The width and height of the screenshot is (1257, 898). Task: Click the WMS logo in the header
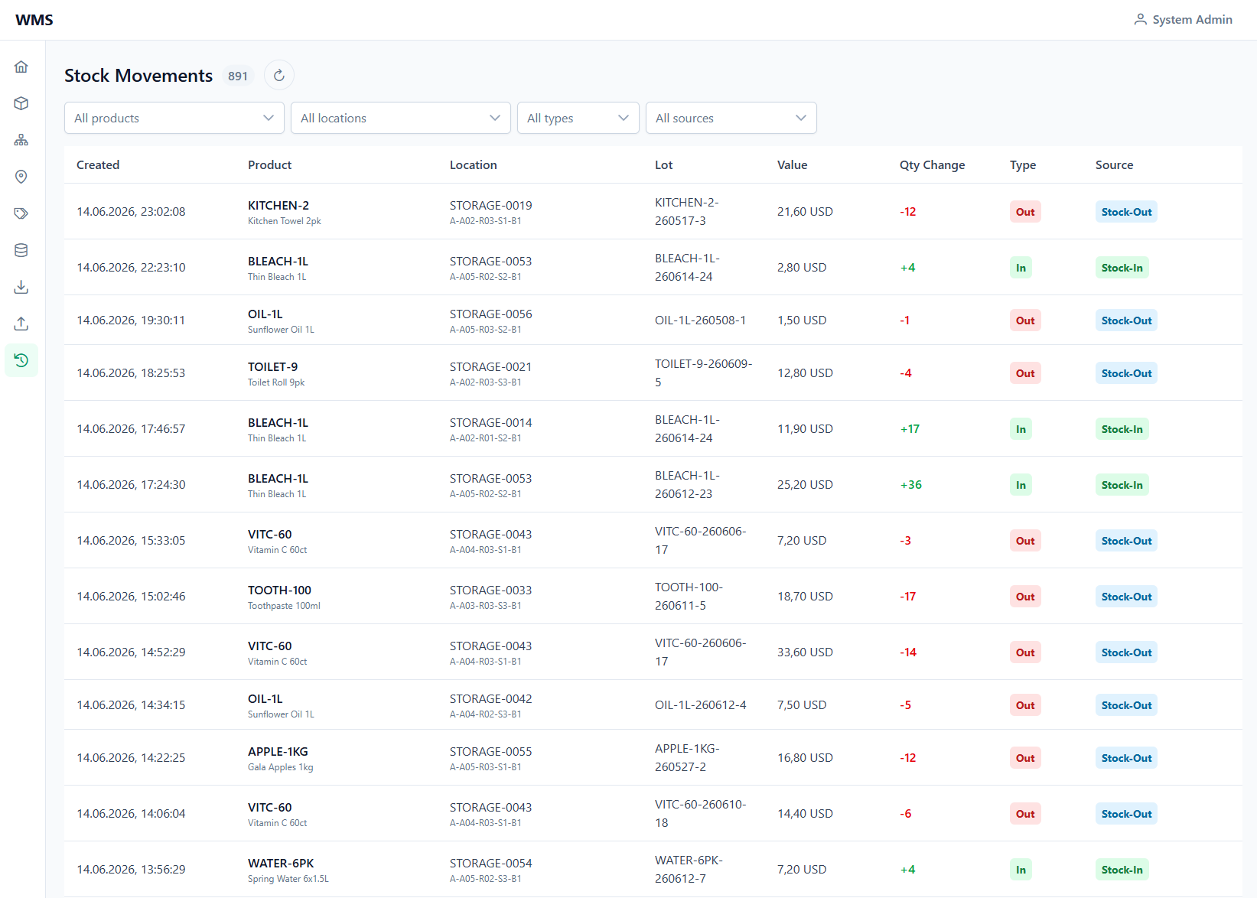(34, 20)
